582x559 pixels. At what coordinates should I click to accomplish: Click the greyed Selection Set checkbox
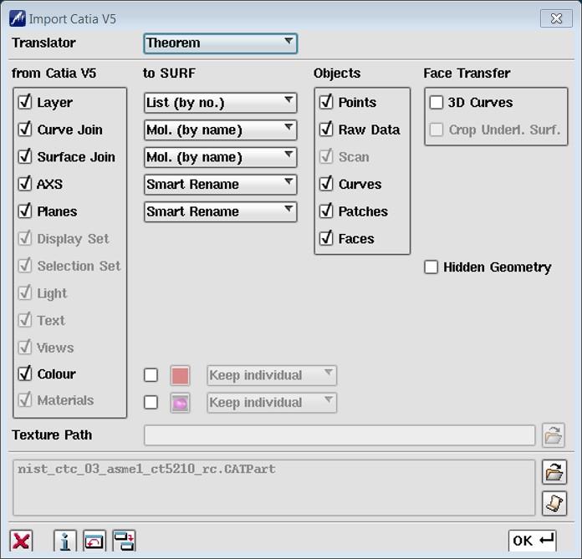tap(25, 266)
